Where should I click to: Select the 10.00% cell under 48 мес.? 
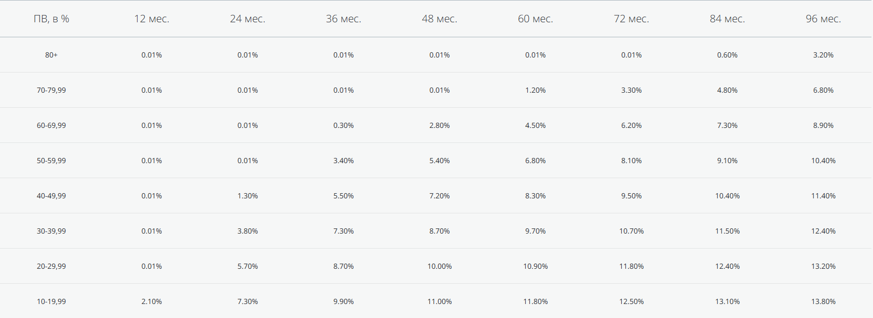coord(440,266)
